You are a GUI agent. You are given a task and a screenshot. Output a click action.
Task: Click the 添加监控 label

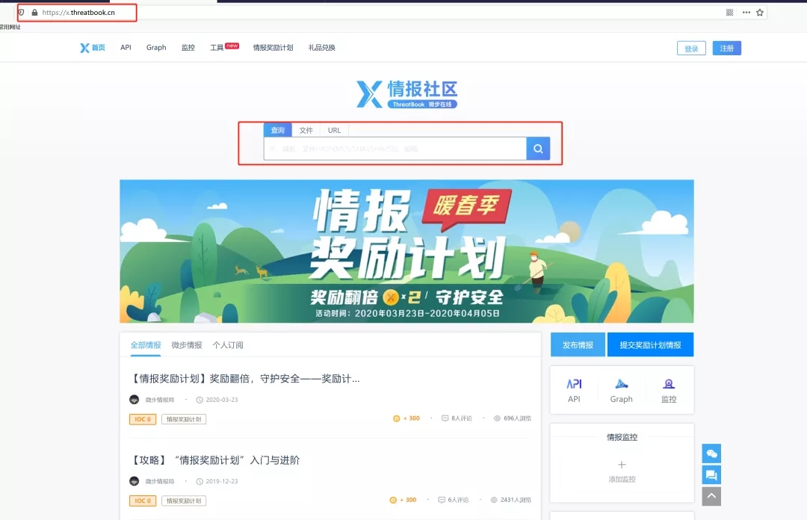click(622, 479)
